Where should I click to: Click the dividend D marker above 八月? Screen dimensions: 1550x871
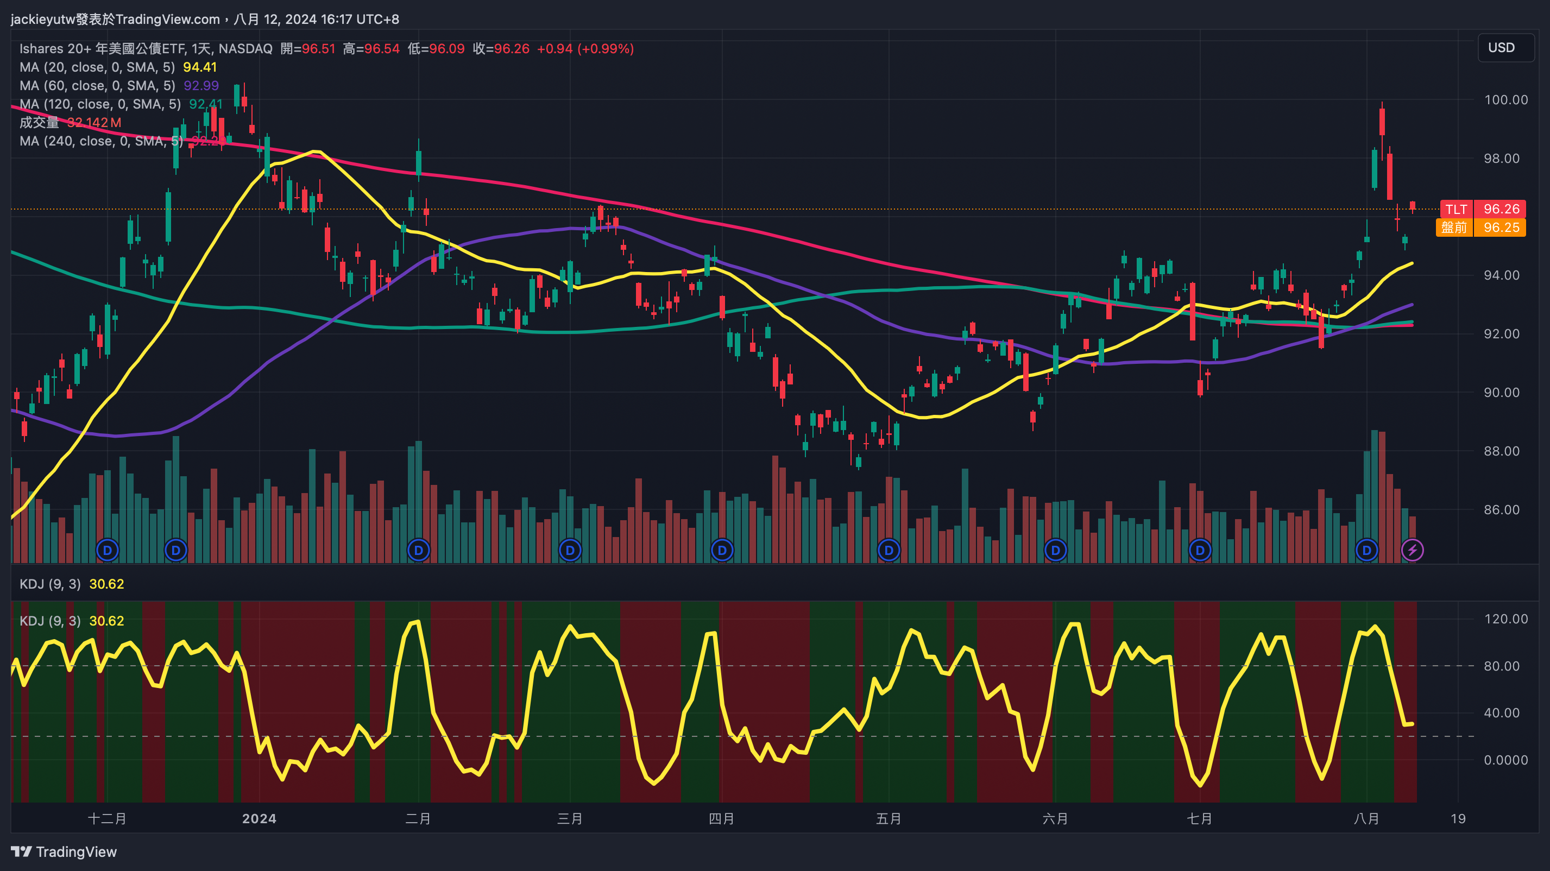click(x=1366, y=550)
